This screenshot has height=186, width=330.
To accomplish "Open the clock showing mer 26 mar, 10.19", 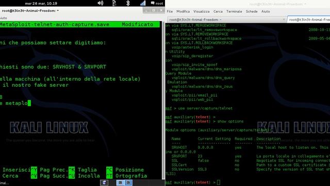I will [x=41, y=4].
